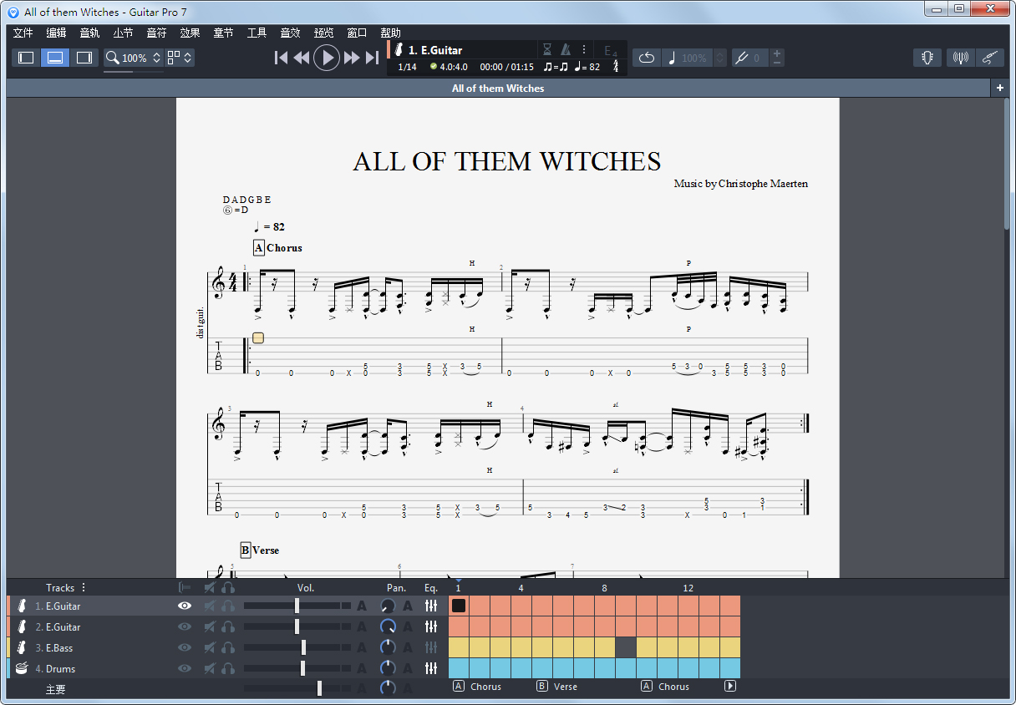
Task: Adjust the E.Bass volume slider
Action: [303, 647]
